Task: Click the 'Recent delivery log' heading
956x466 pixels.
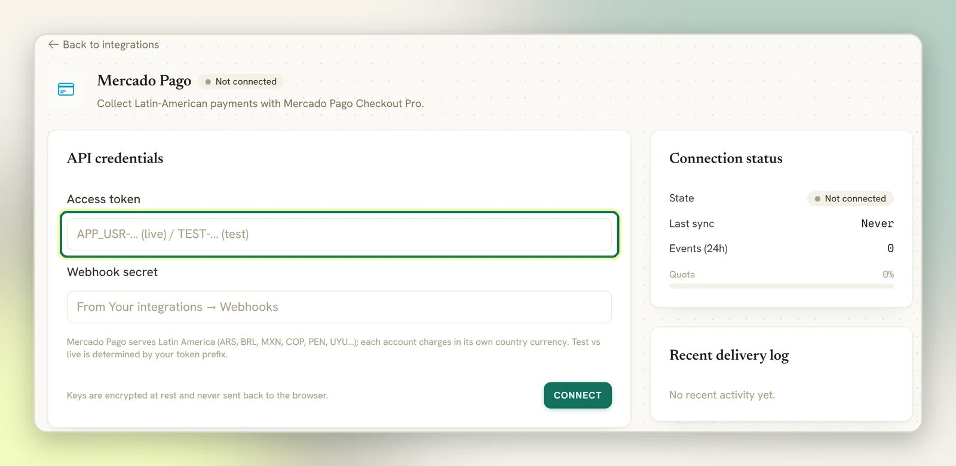Action: [x=729, y=355]
